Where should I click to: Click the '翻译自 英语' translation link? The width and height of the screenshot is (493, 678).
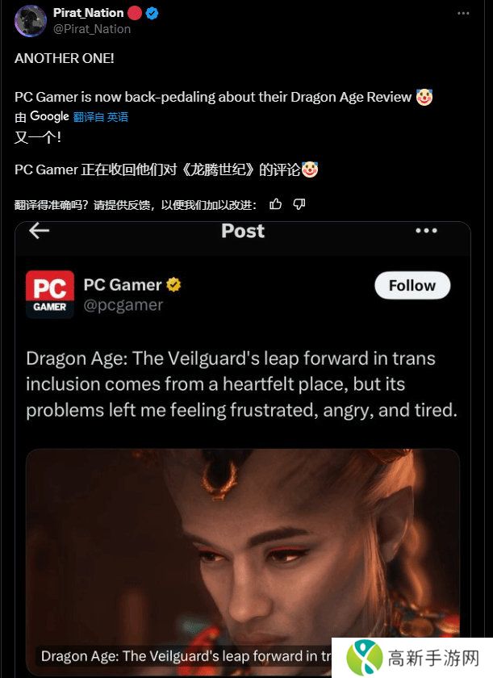point(101,117)
